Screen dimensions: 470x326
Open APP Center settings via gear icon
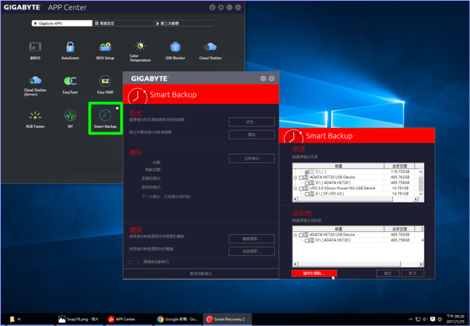click(221, 7)
